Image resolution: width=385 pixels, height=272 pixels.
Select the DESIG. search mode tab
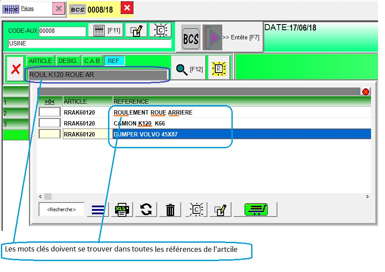(x=68, y=61)
